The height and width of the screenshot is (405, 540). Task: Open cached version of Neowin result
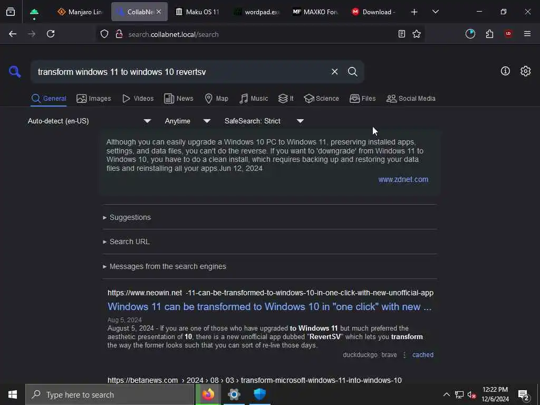coord(423,355)
